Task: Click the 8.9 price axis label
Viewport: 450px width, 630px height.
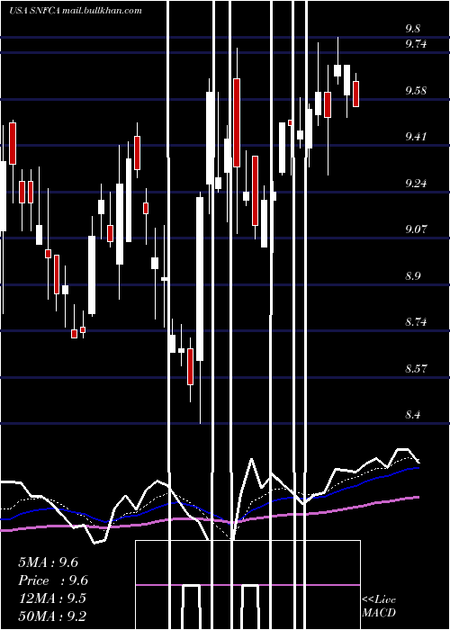Action: pos(413,276)
